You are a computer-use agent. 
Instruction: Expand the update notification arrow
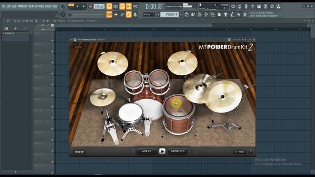pos(280,14)
